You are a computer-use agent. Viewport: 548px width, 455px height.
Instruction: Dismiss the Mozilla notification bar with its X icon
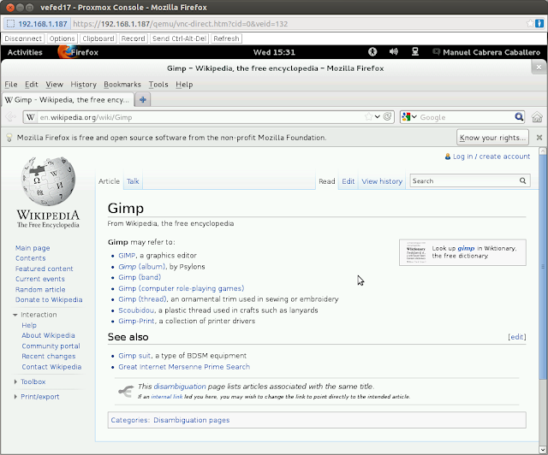pos(539,138)
